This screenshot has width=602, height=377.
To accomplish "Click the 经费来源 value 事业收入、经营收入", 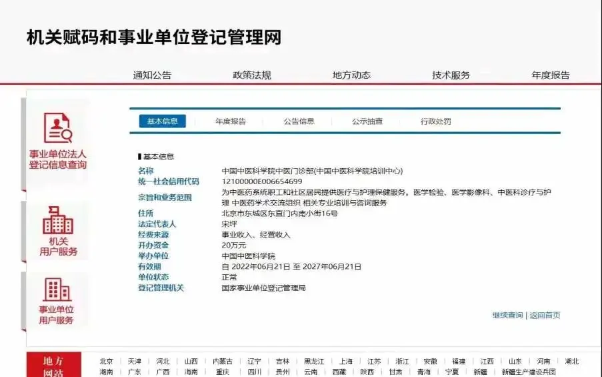I will point(256,235).
